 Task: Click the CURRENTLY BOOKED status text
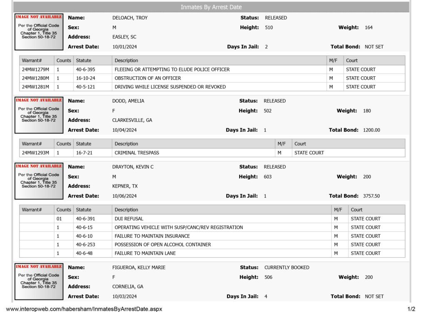(287, 268)
